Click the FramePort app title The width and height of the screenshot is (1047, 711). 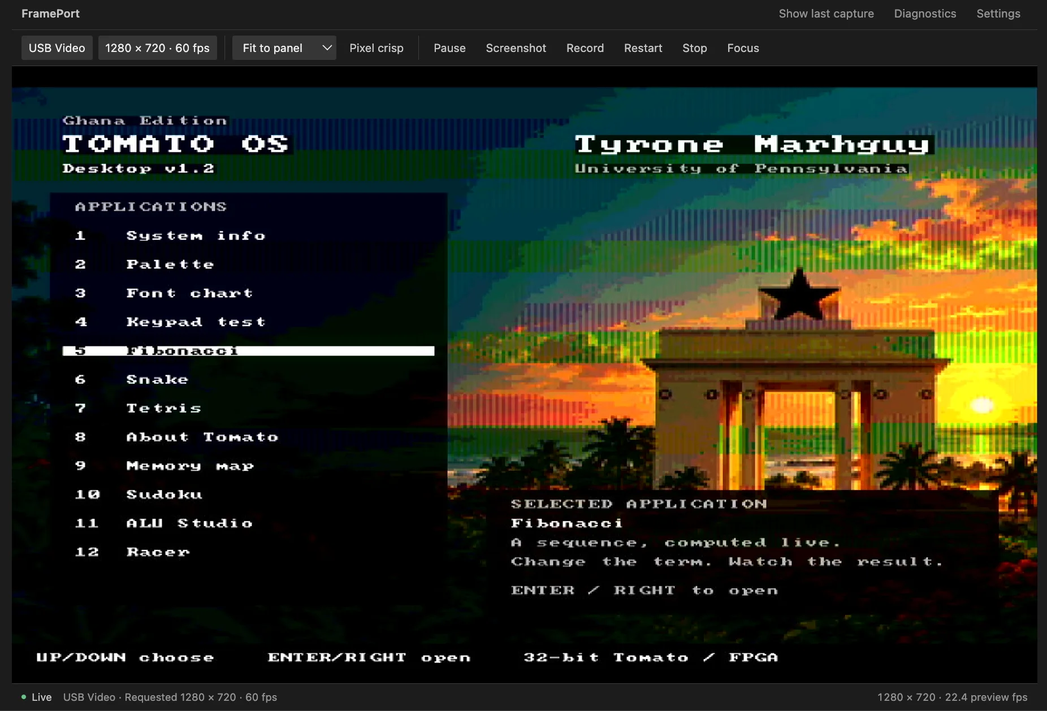(x=50, y=14)
